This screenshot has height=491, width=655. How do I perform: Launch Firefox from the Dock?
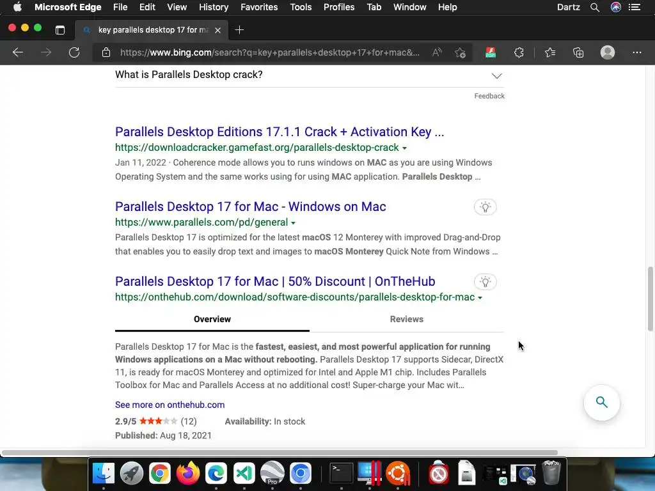pos(187,474)
